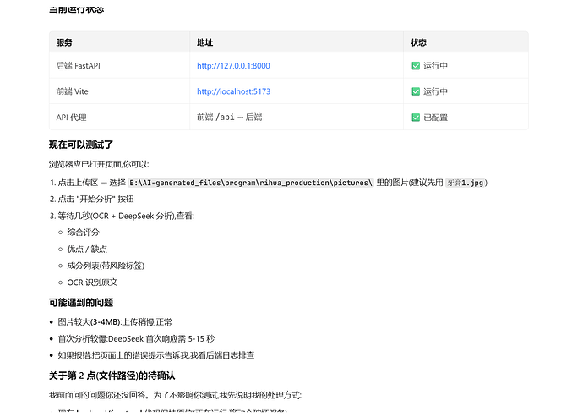
Task: Open the http://localhost:5173 frontend link
Action: (233, 91)
